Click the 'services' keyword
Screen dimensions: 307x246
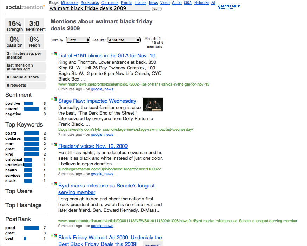click(x=13, y=176)
